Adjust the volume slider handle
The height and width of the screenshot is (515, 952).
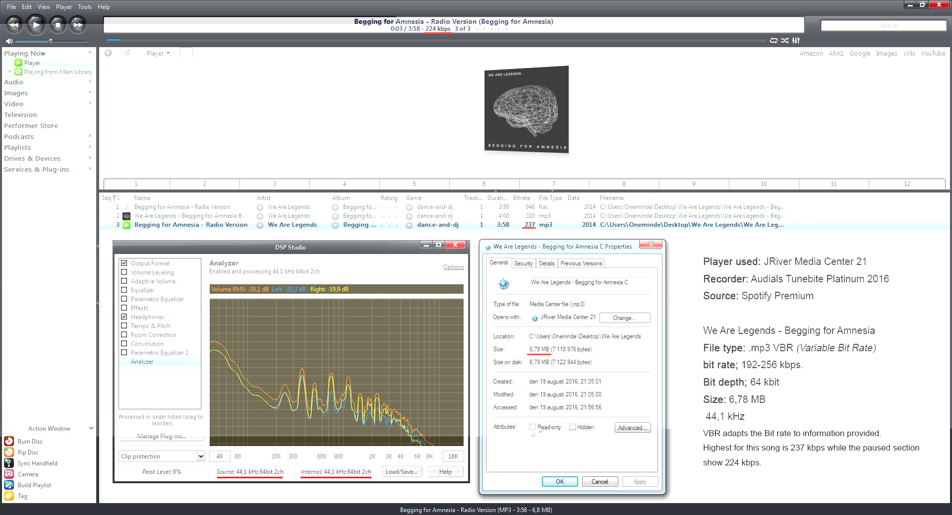click(51, 41)
